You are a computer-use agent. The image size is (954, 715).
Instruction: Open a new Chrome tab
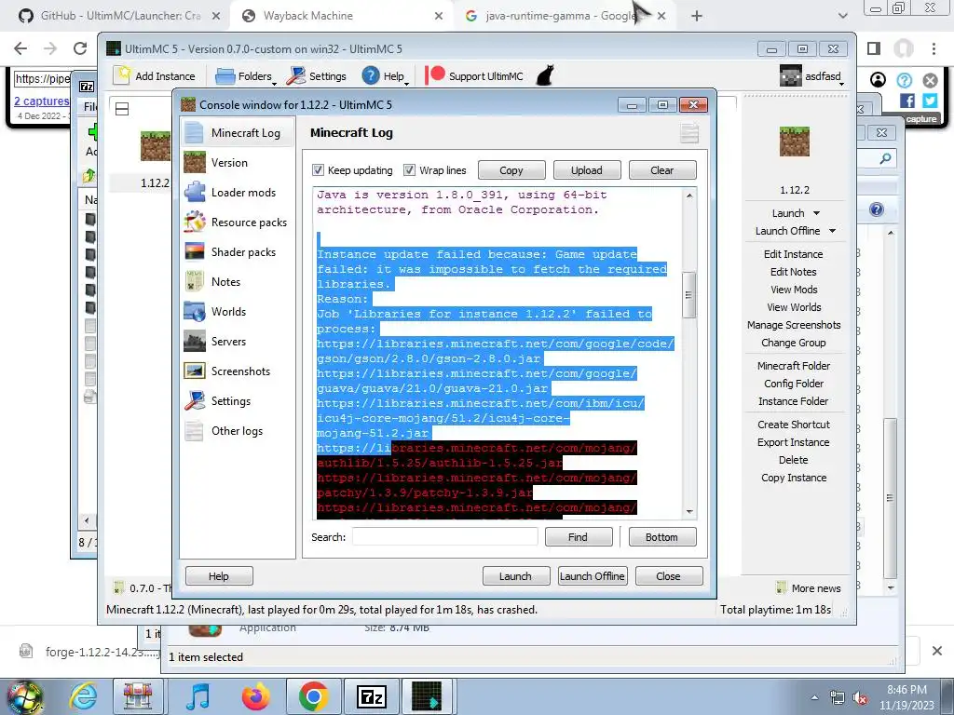[697, 16]
